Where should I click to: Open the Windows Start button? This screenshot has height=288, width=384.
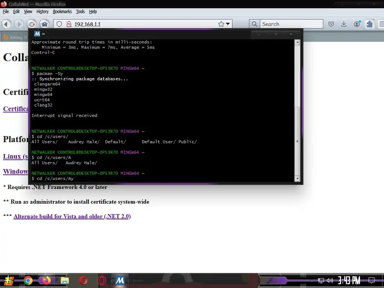point(9,280)
